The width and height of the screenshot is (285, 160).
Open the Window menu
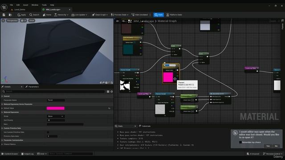click(x=35, y=5)
